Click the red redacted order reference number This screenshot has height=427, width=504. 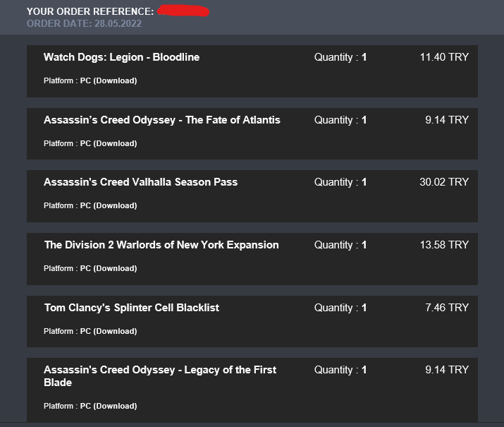[183, 11]
